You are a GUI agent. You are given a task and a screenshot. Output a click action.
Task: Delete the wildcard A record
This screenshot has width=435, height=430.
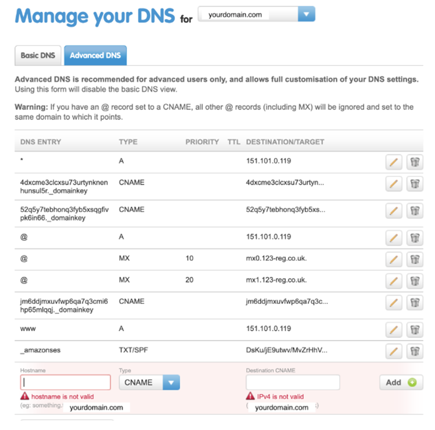coord(414,161)
